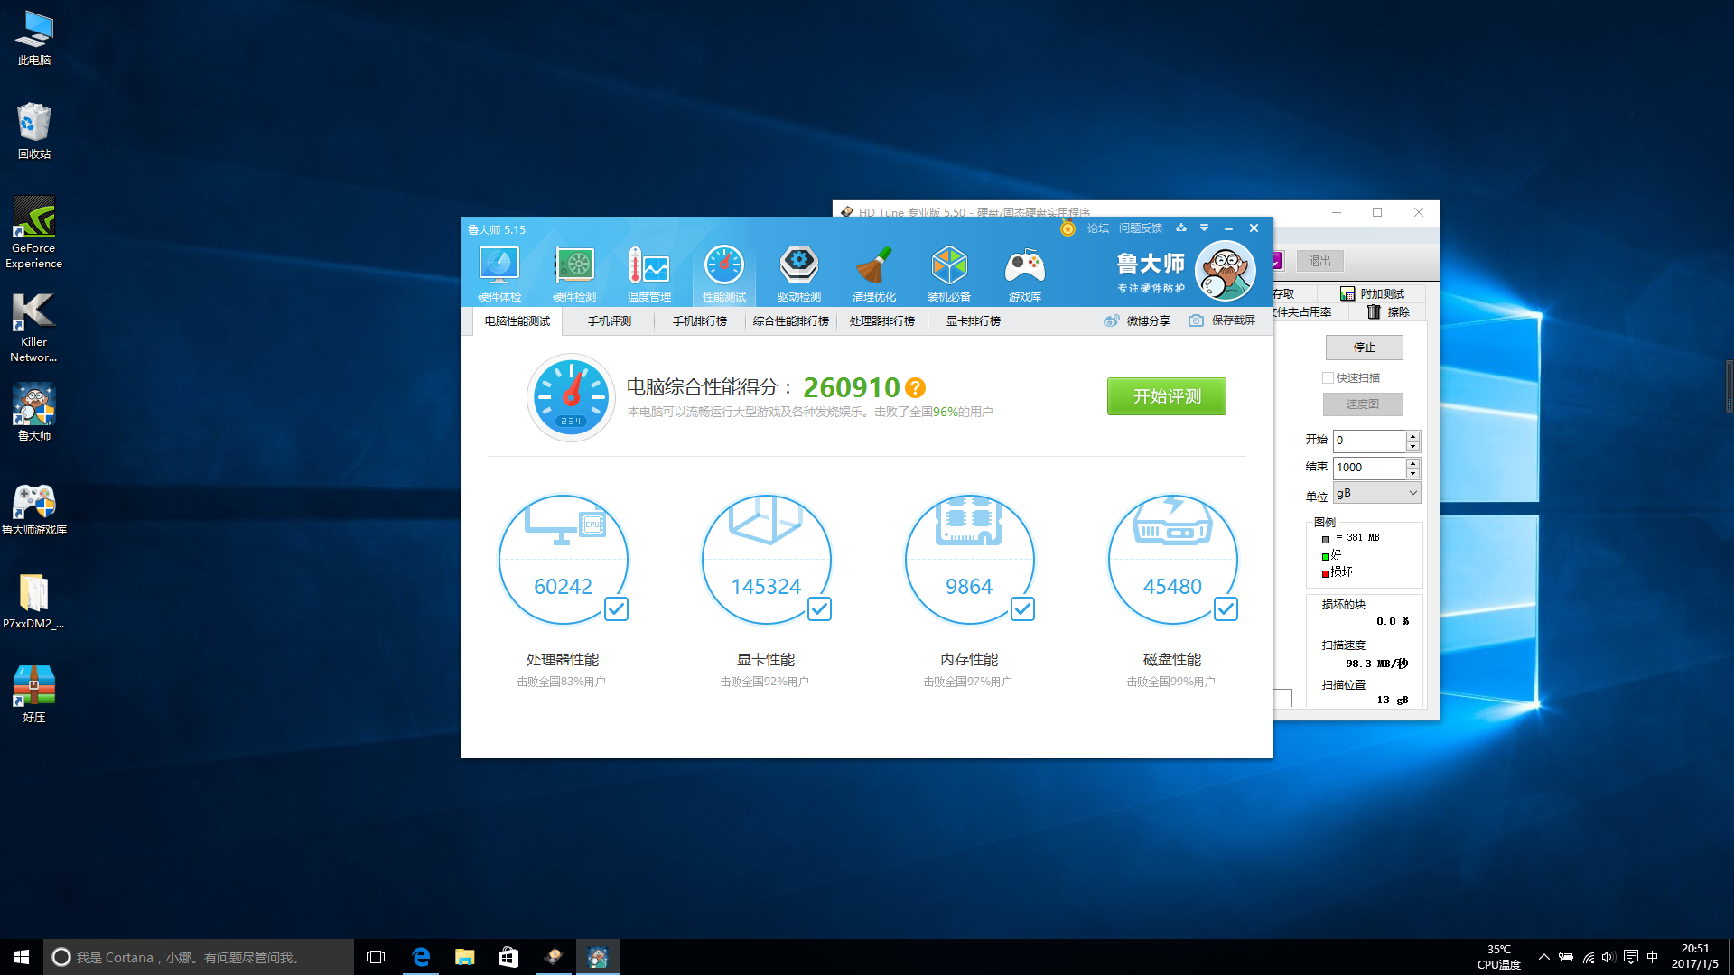1734x975 pixels.
Task: Click the 速度图 button in HD Tune
Action: pos(1363,404)
